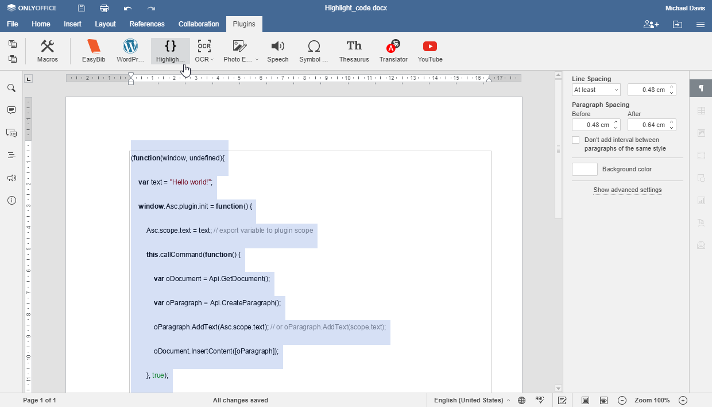Screen dimensions: 712x407
Task: Click Fit to width icon
Action: pos(603,400)
